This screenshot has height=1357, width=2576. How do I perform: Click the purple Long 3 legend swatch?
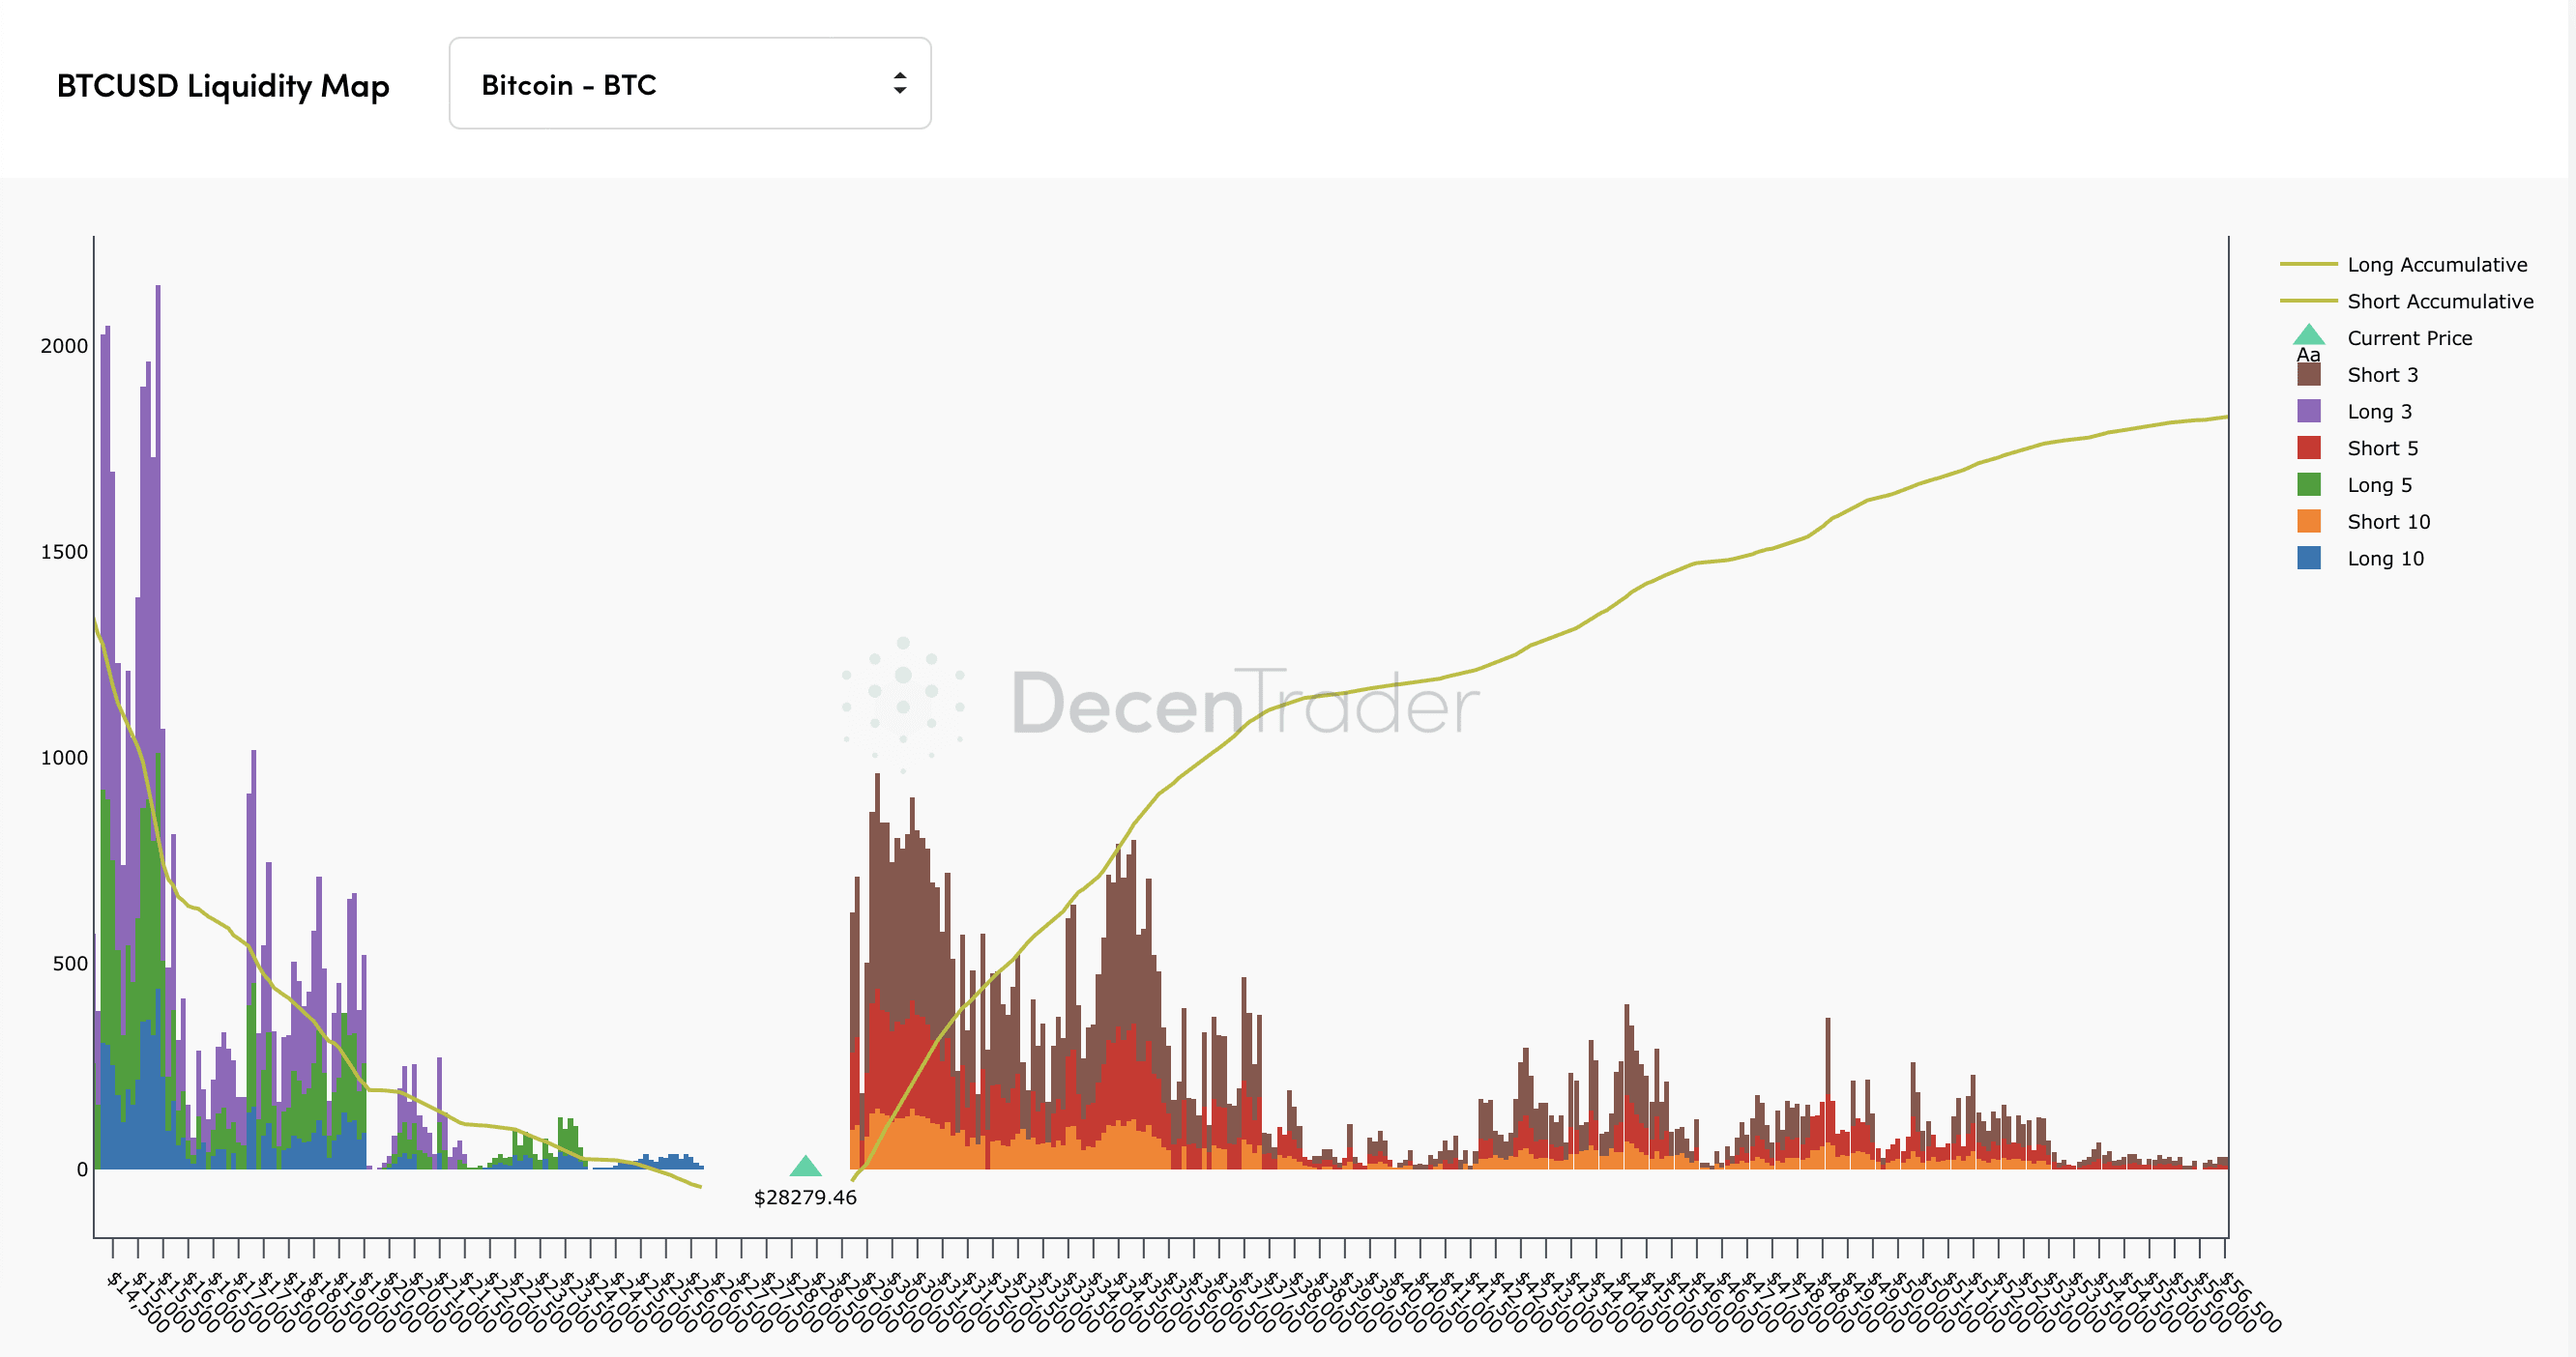click(x=2308, y=412)
